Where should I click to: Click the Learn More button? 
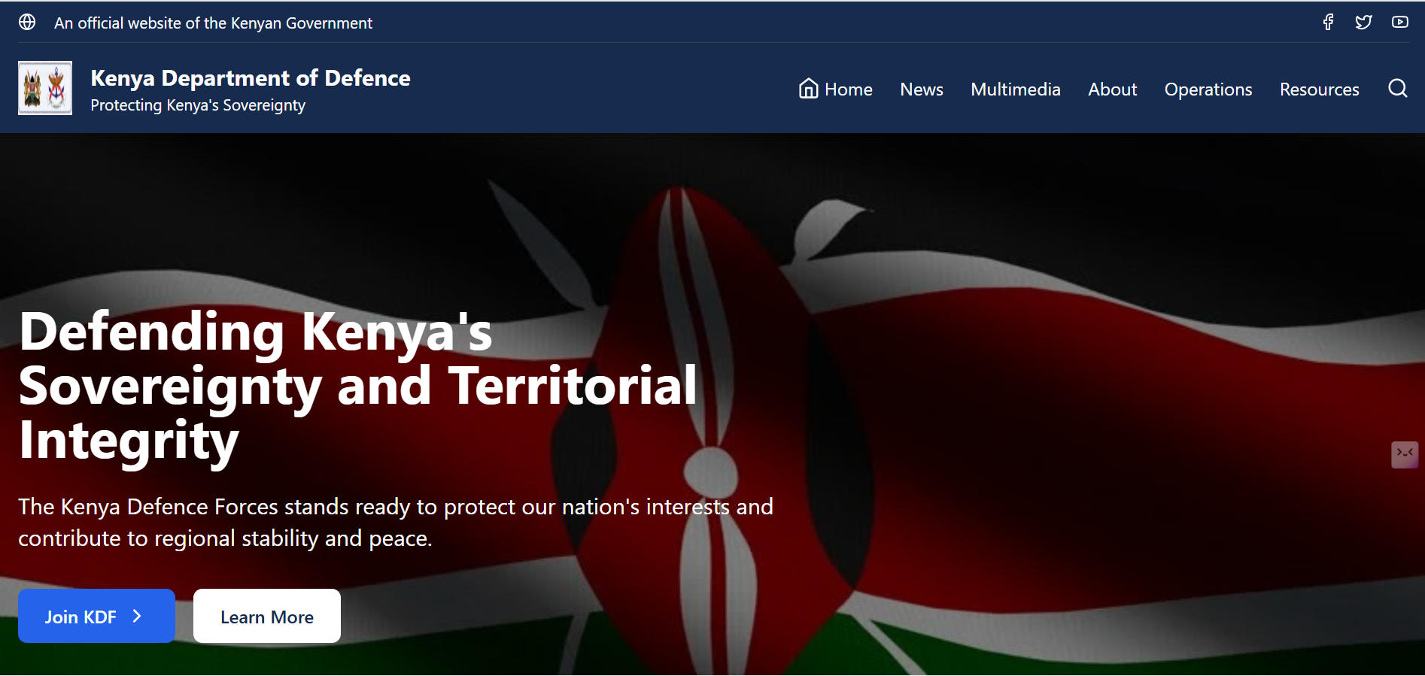coord(267,616)
